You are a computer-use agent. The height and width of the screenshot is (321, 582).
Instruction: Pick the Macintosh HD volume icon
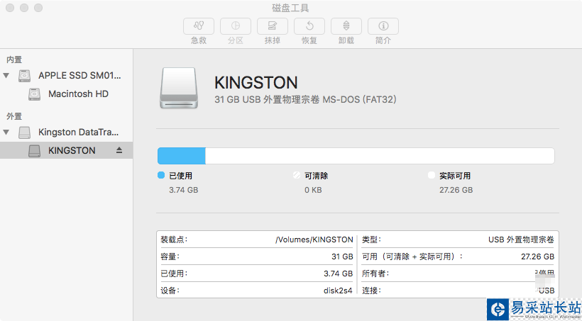point(35,94)
